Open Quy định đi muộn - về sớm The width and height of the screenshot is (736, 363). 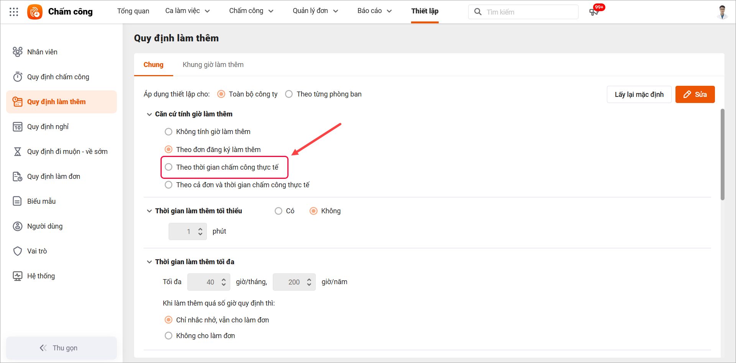click(x=61, y=151)
